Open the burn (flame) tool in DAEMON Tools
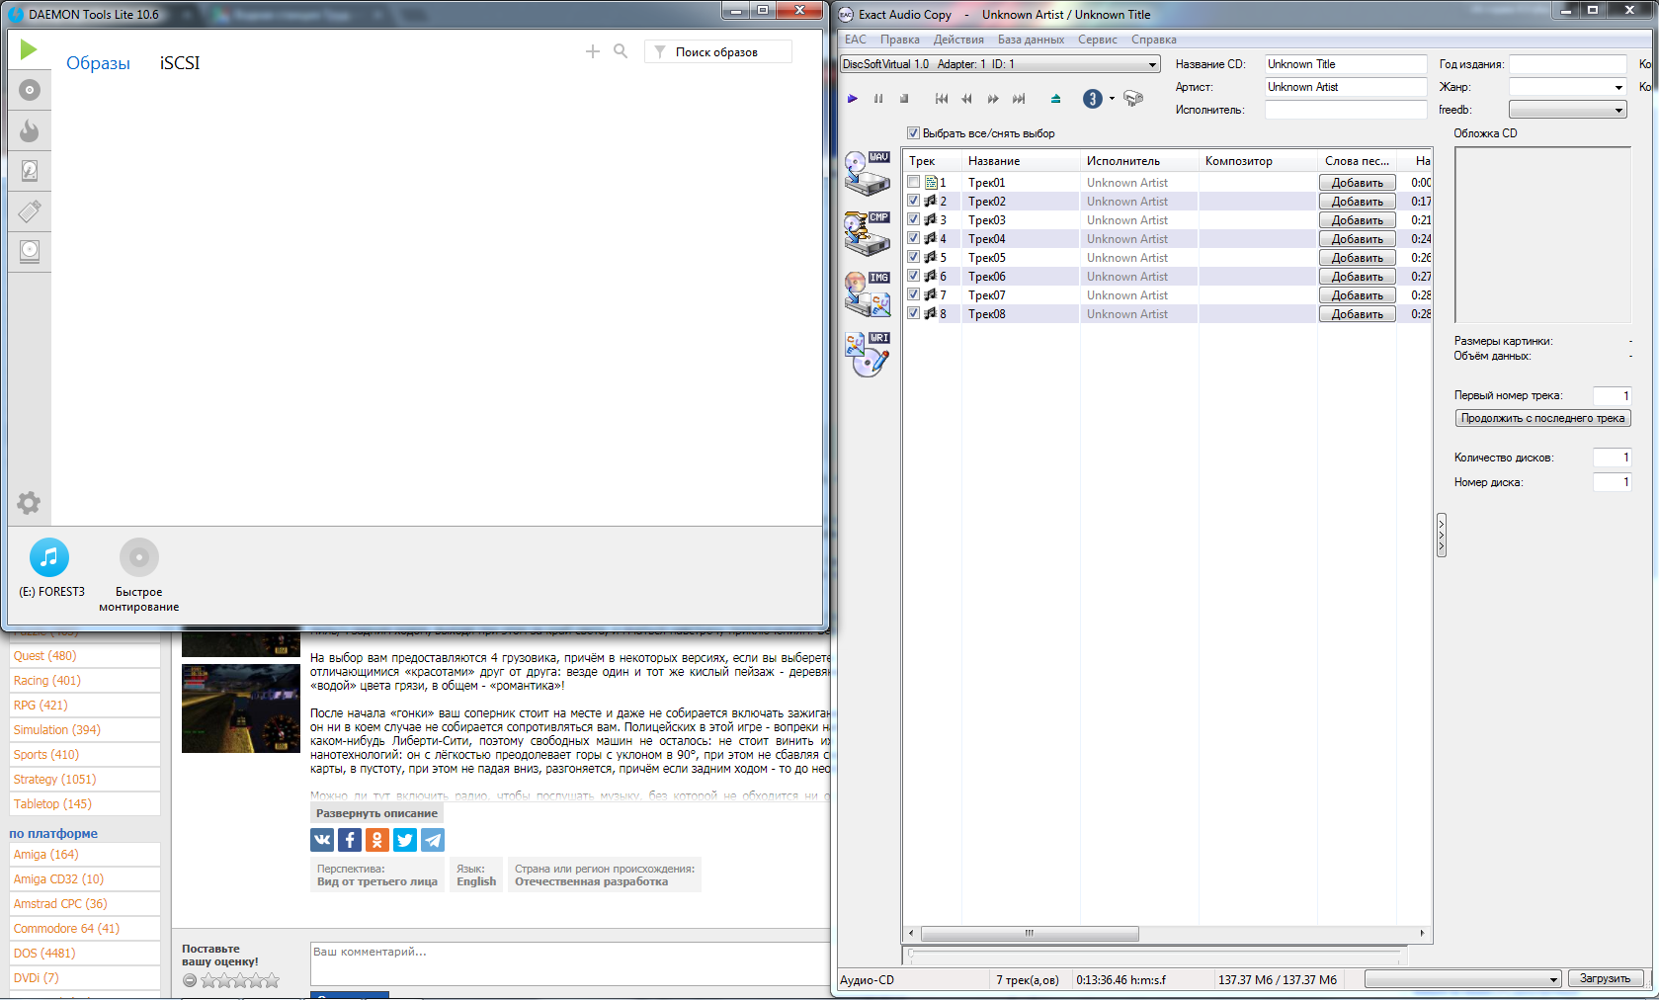 point(30,130)
